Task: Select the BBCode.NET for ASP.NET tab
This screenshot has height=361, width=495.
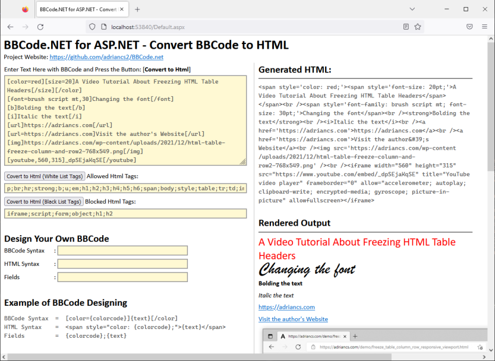Action: 78,9
